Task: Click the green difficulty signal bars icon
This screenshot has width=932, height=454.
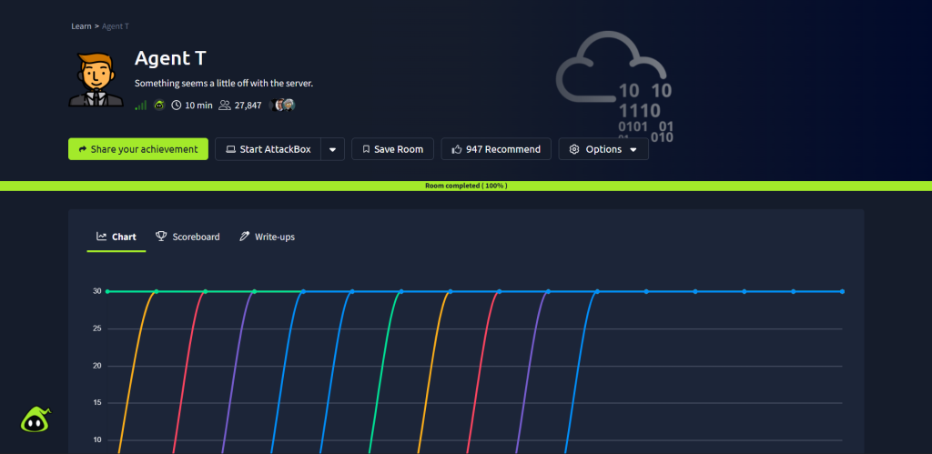Action: [141, 106]
